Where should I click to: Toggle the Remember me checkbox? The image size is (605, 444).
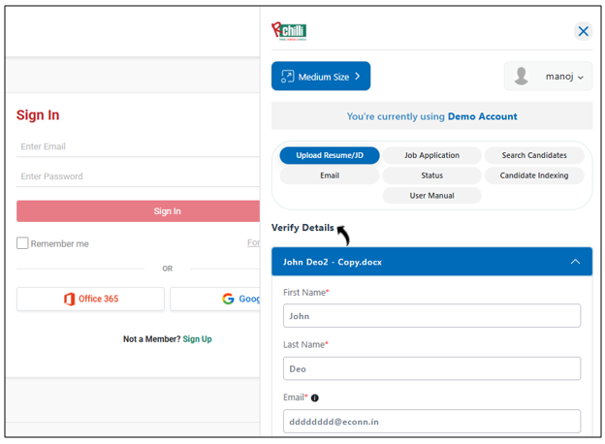click(22, 243)
